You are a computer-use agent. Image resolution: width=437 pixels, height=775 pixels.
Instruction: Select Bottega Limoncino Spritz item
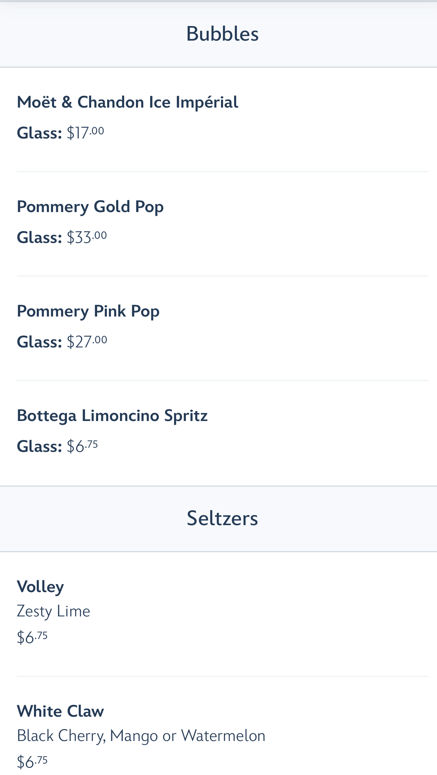pyautogui.click(x=112, y=416)
